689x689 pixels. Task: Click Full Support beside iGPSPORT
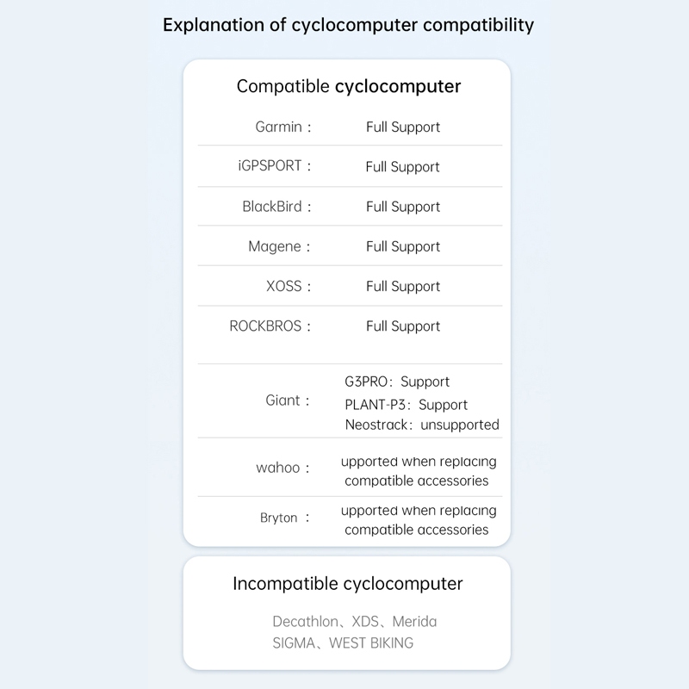402,167
